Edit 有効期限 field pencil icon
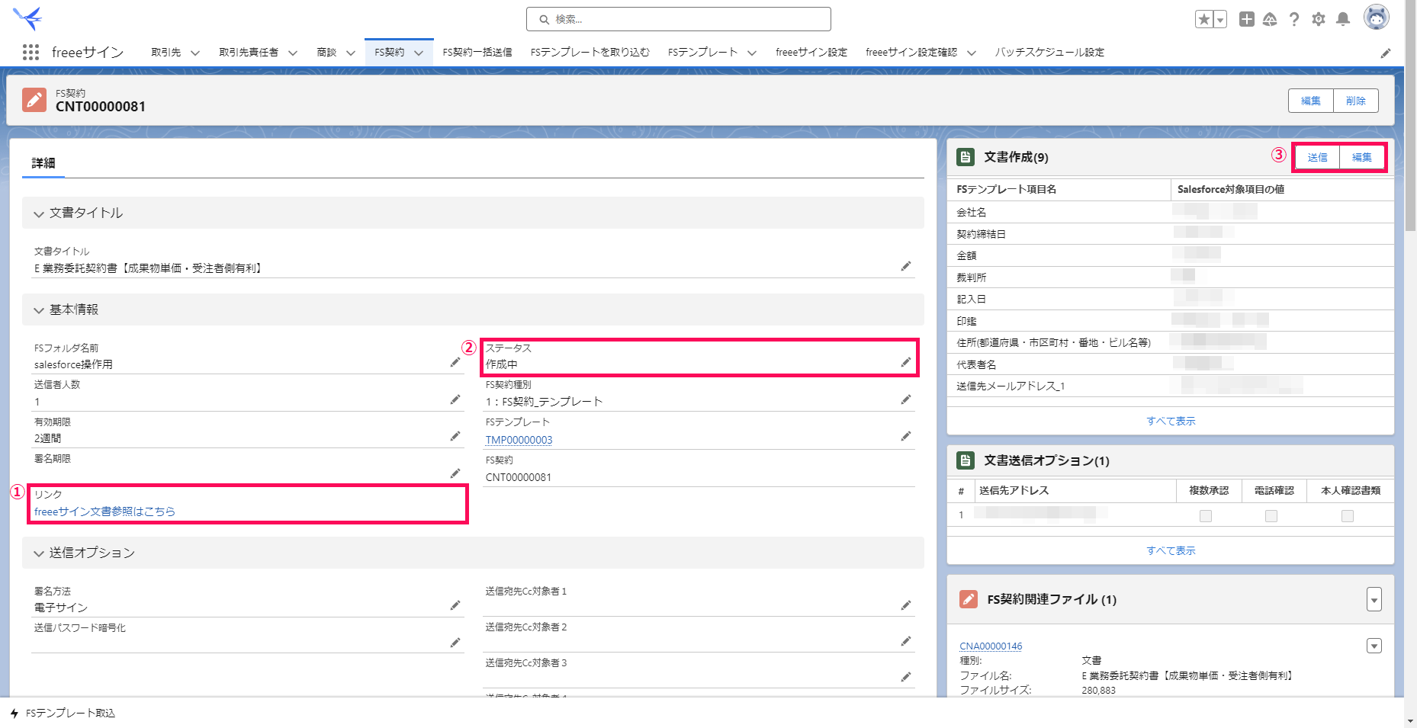1417x728 pixels. [455, 436]
